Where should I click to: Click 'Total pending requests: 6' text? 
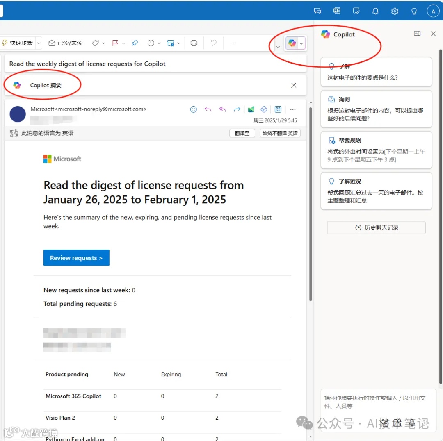coord(80,304)
